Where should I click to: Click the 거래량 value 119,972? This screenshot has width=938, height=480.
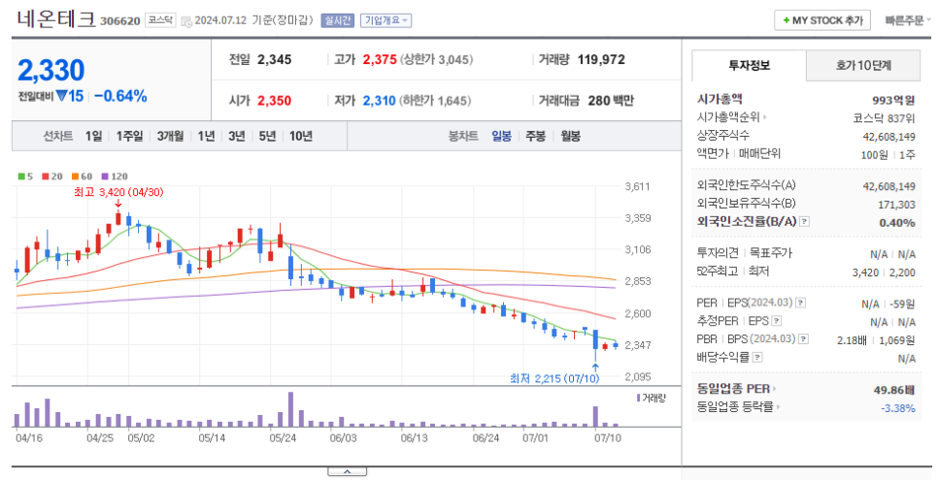point(601,60)
